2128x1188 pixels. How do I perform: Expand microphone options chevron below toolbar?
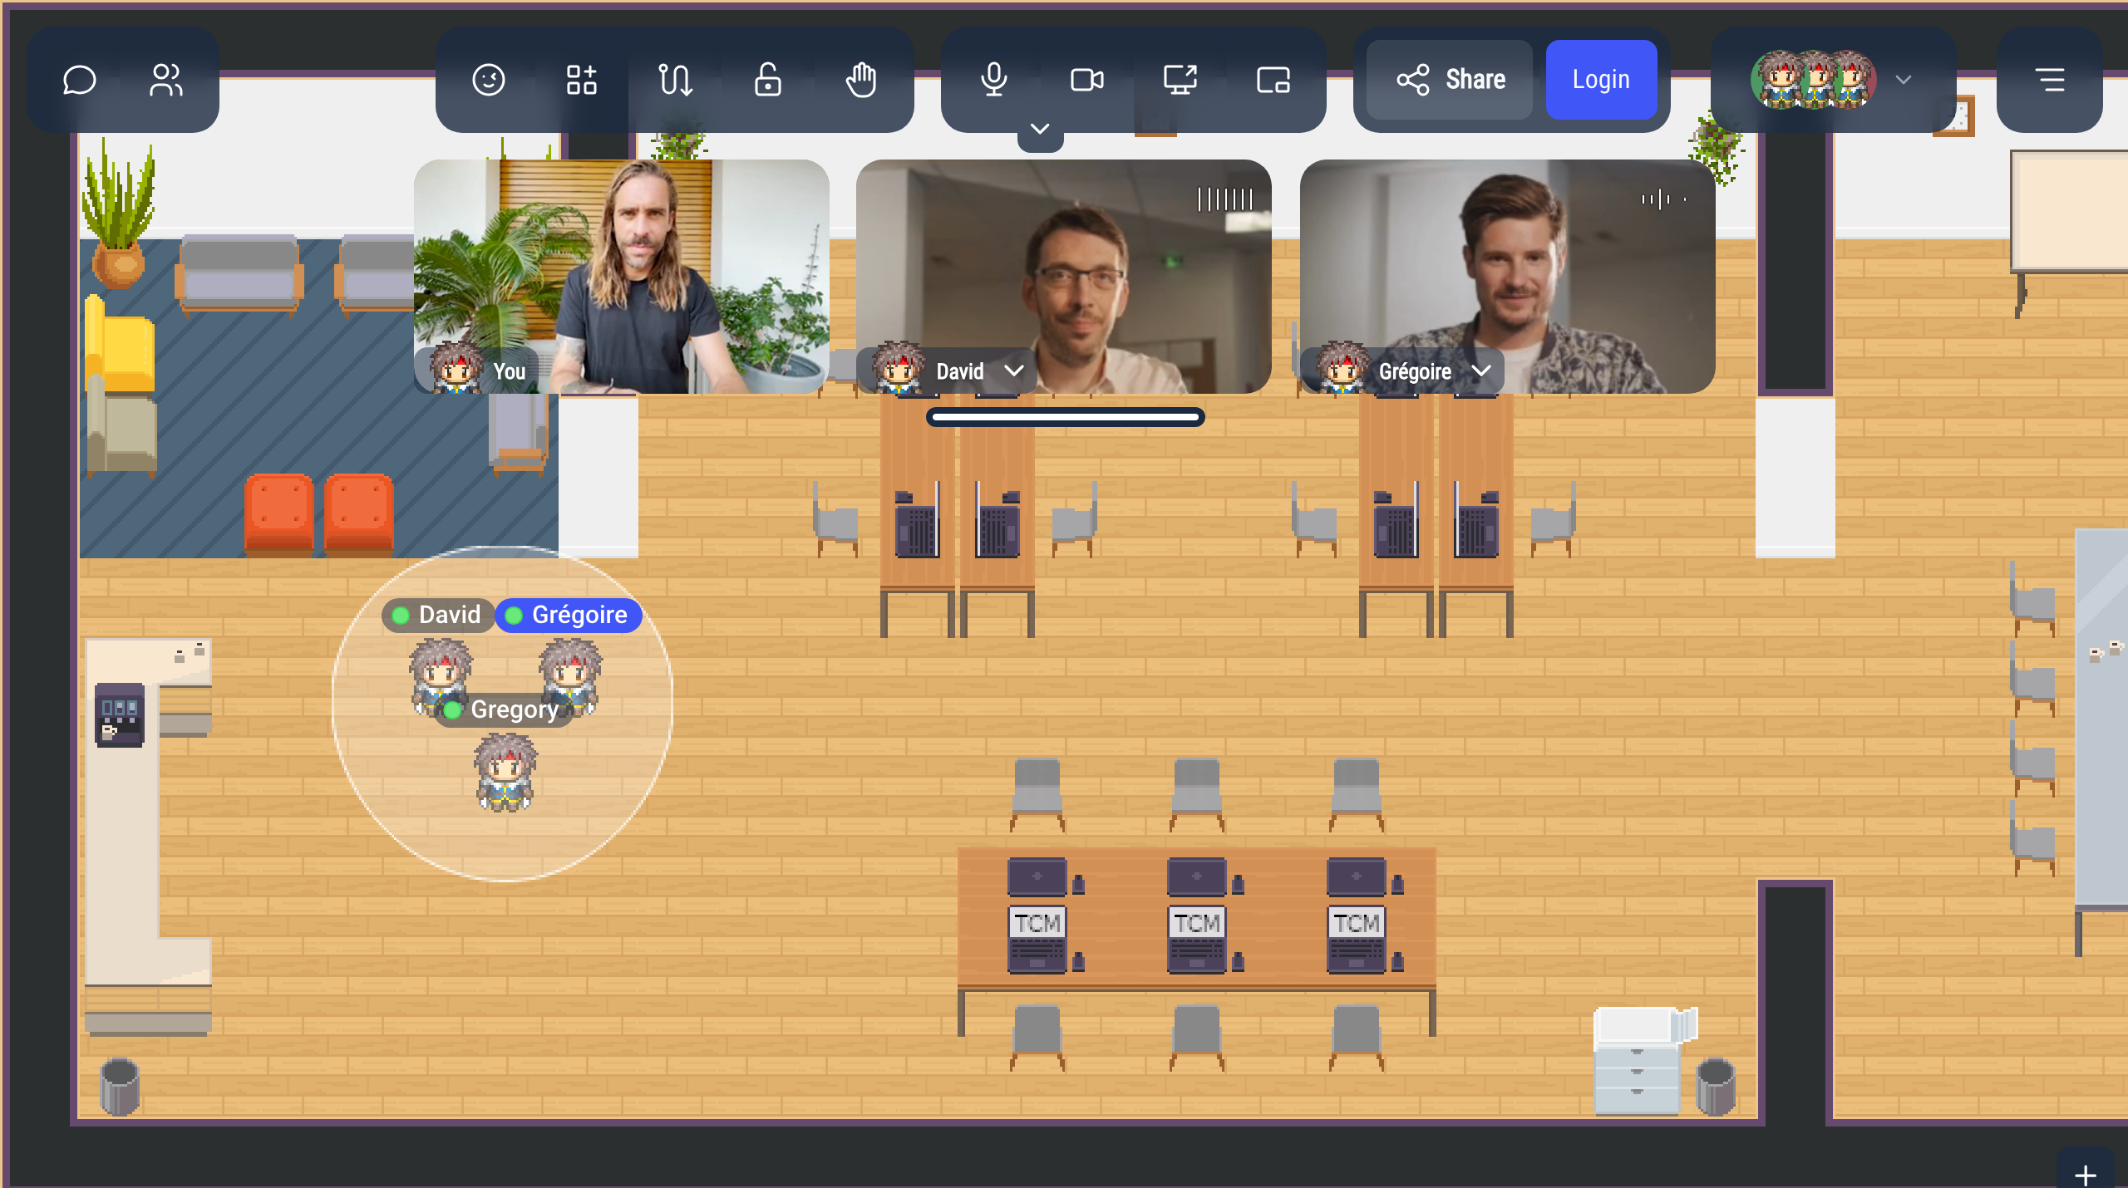point(1040,130)
